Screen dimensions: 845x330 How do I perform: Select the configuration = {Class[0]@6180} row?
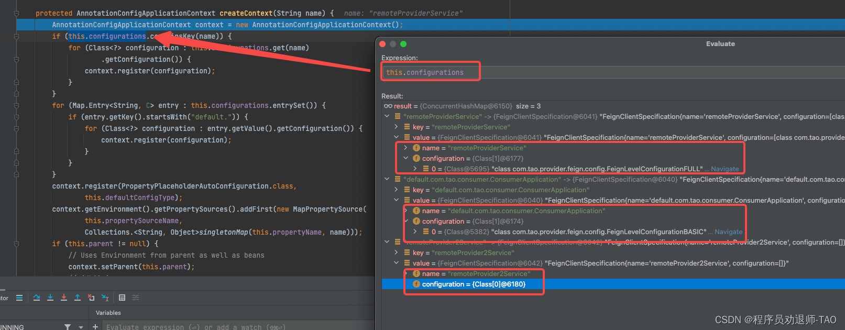613,284
